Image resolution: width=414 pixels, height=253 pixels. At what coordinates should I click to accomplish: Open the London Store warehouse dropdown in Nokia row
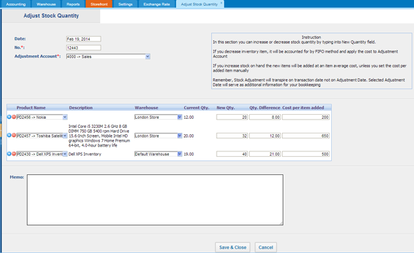pos(179,117)
